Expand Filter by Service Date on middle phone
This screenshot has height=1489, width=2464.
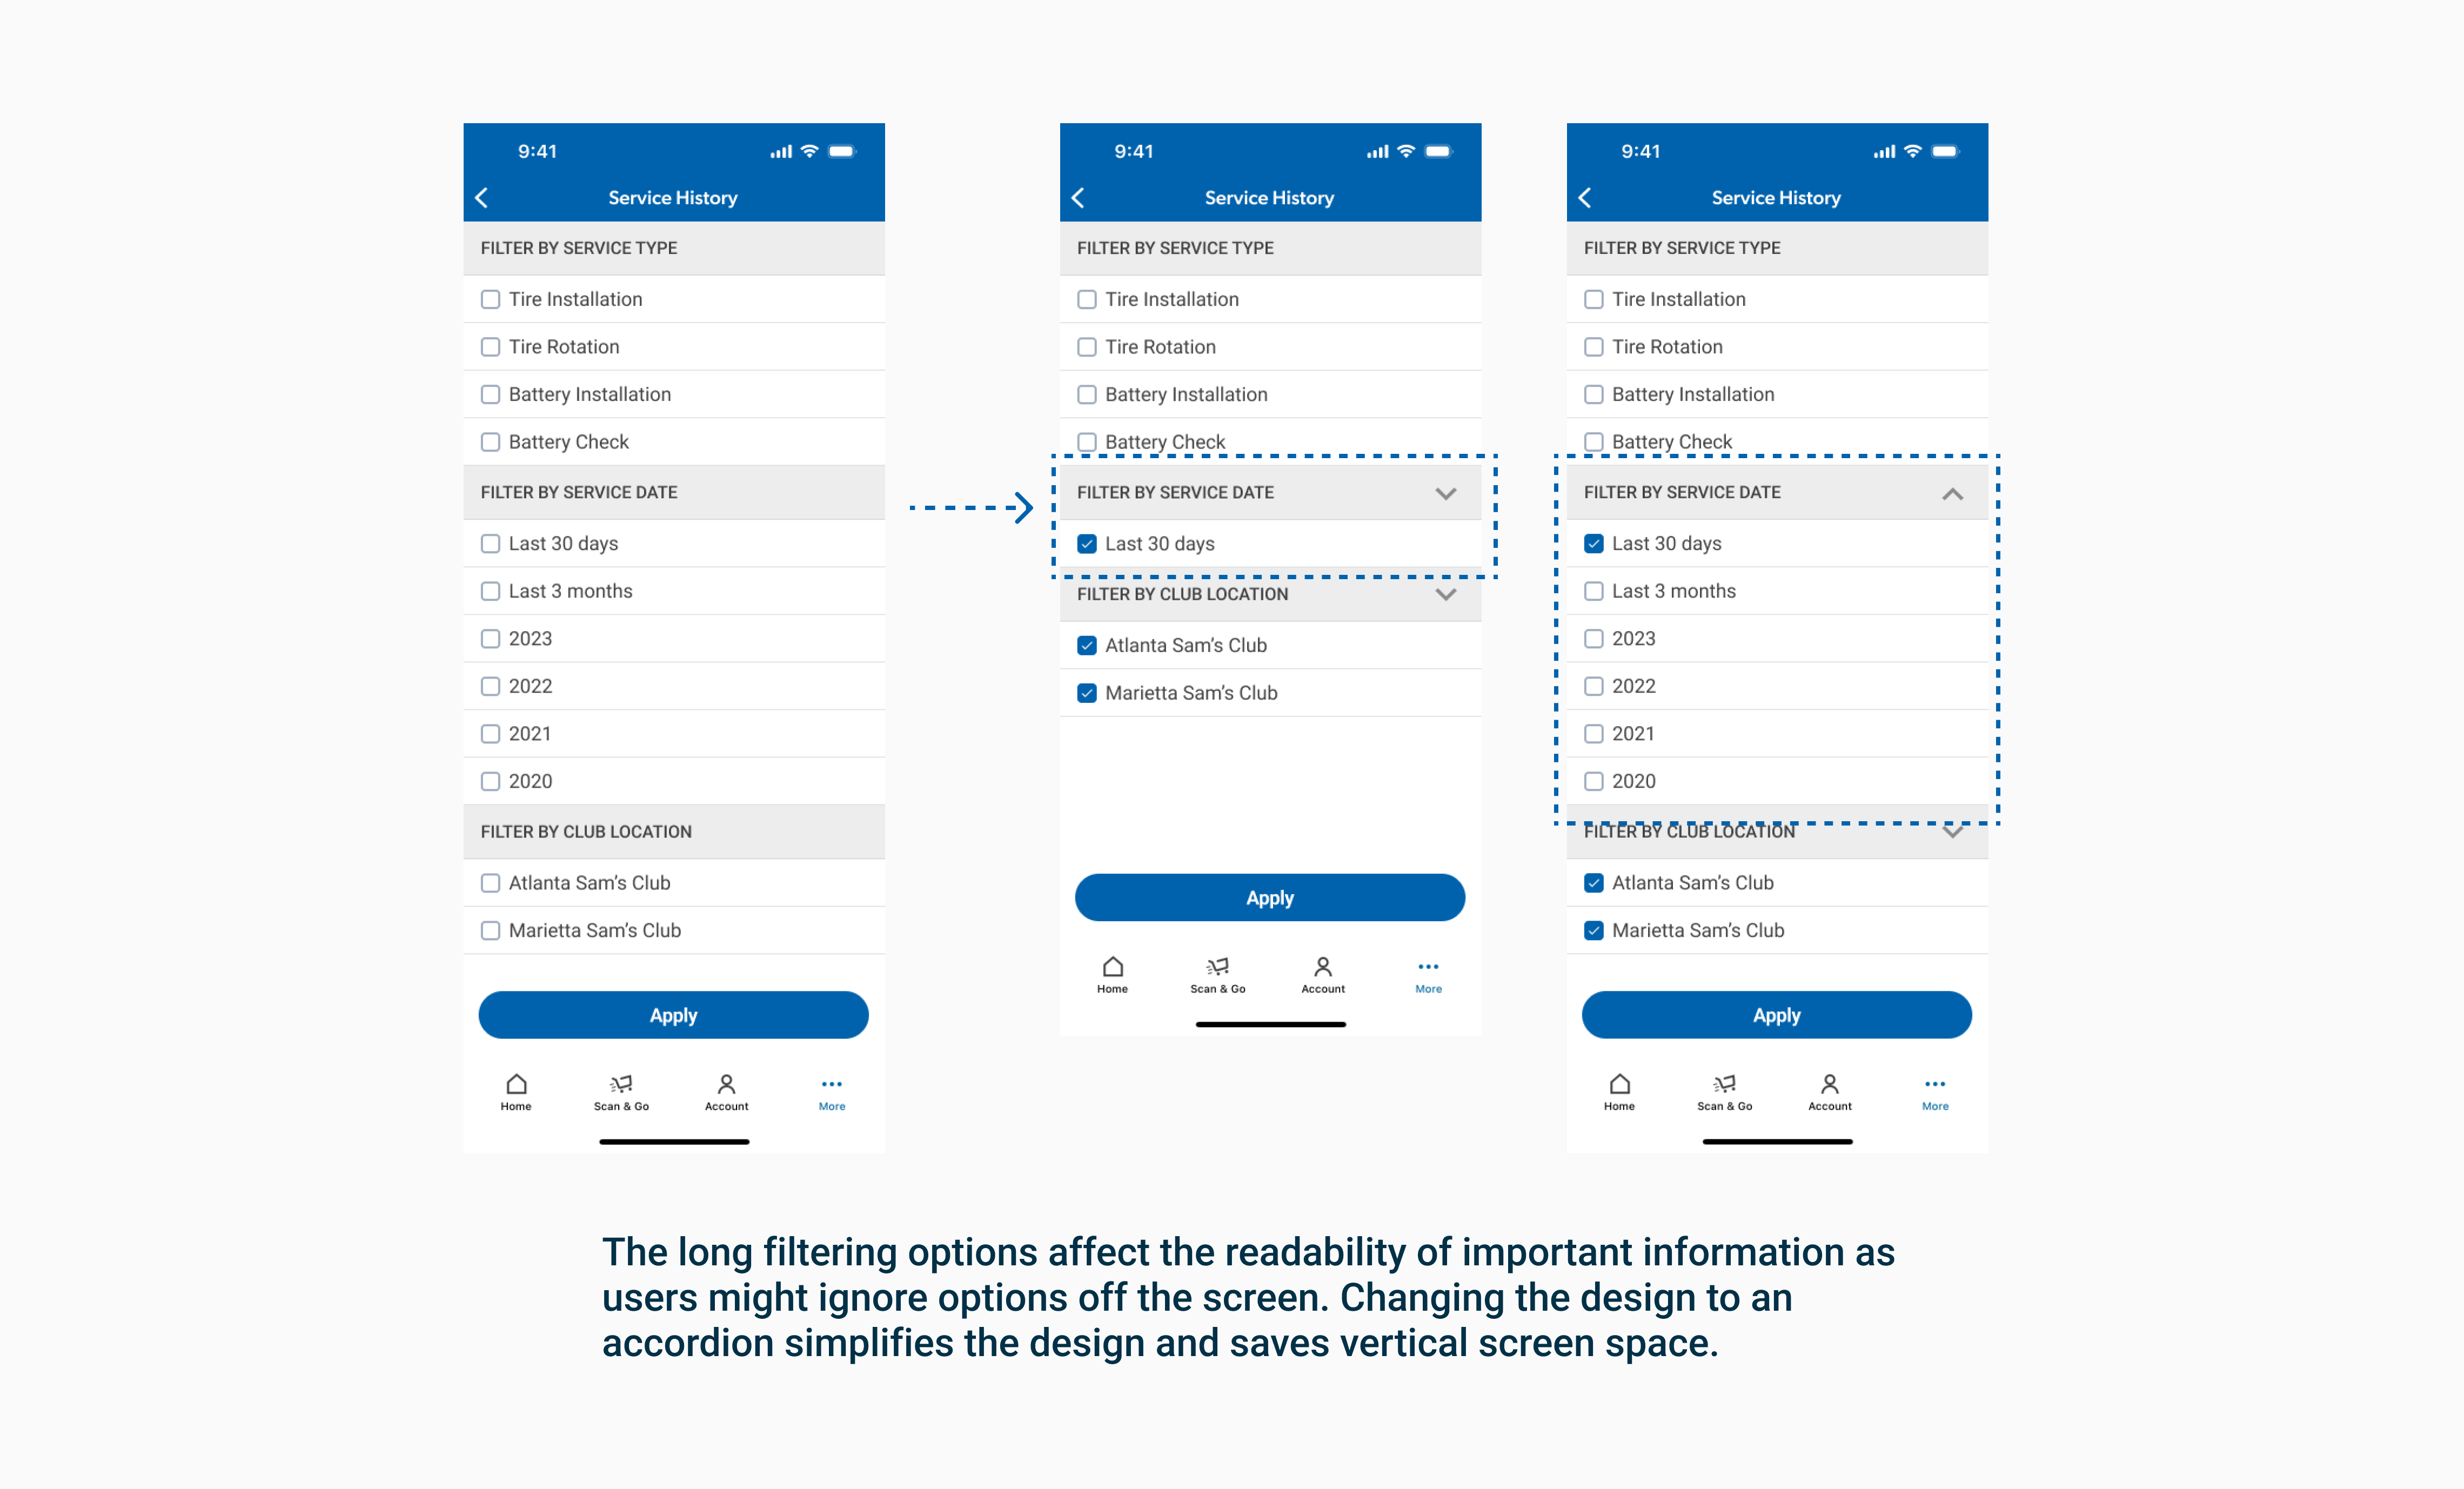tap(1446, 493)
